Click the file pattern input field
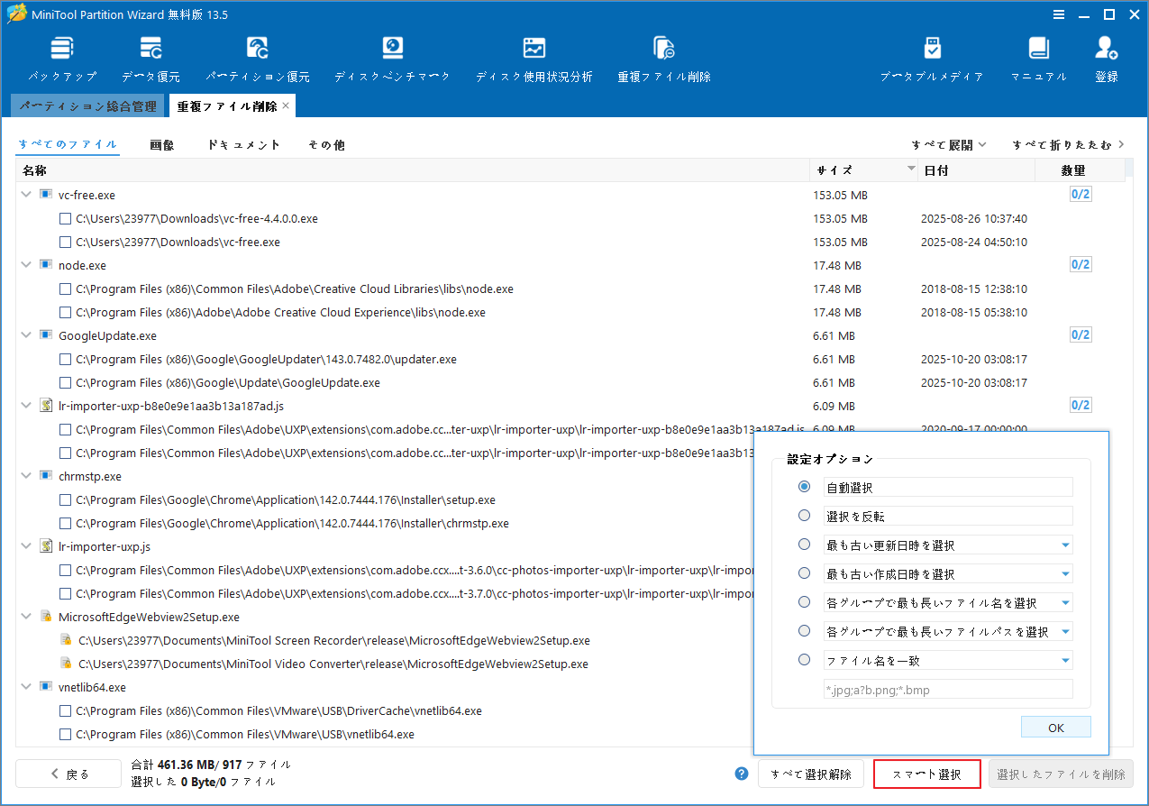 (948, 688)
